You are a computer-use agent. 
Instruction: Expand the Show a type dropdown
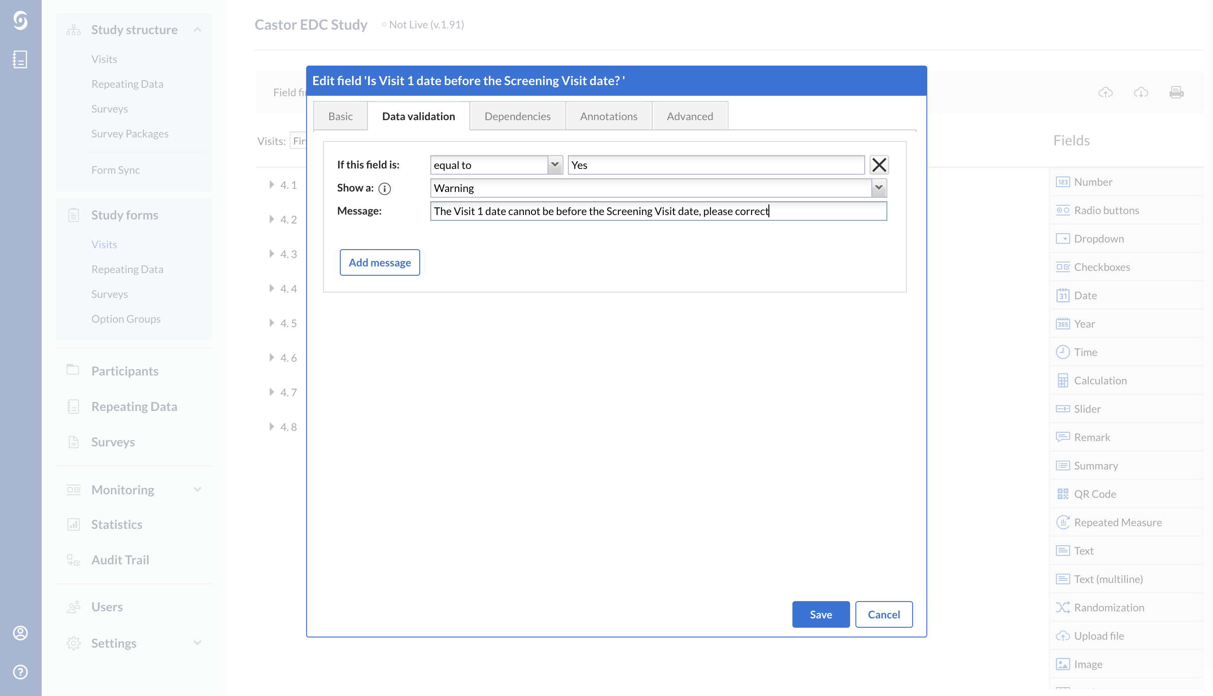[x=878, y=188]
